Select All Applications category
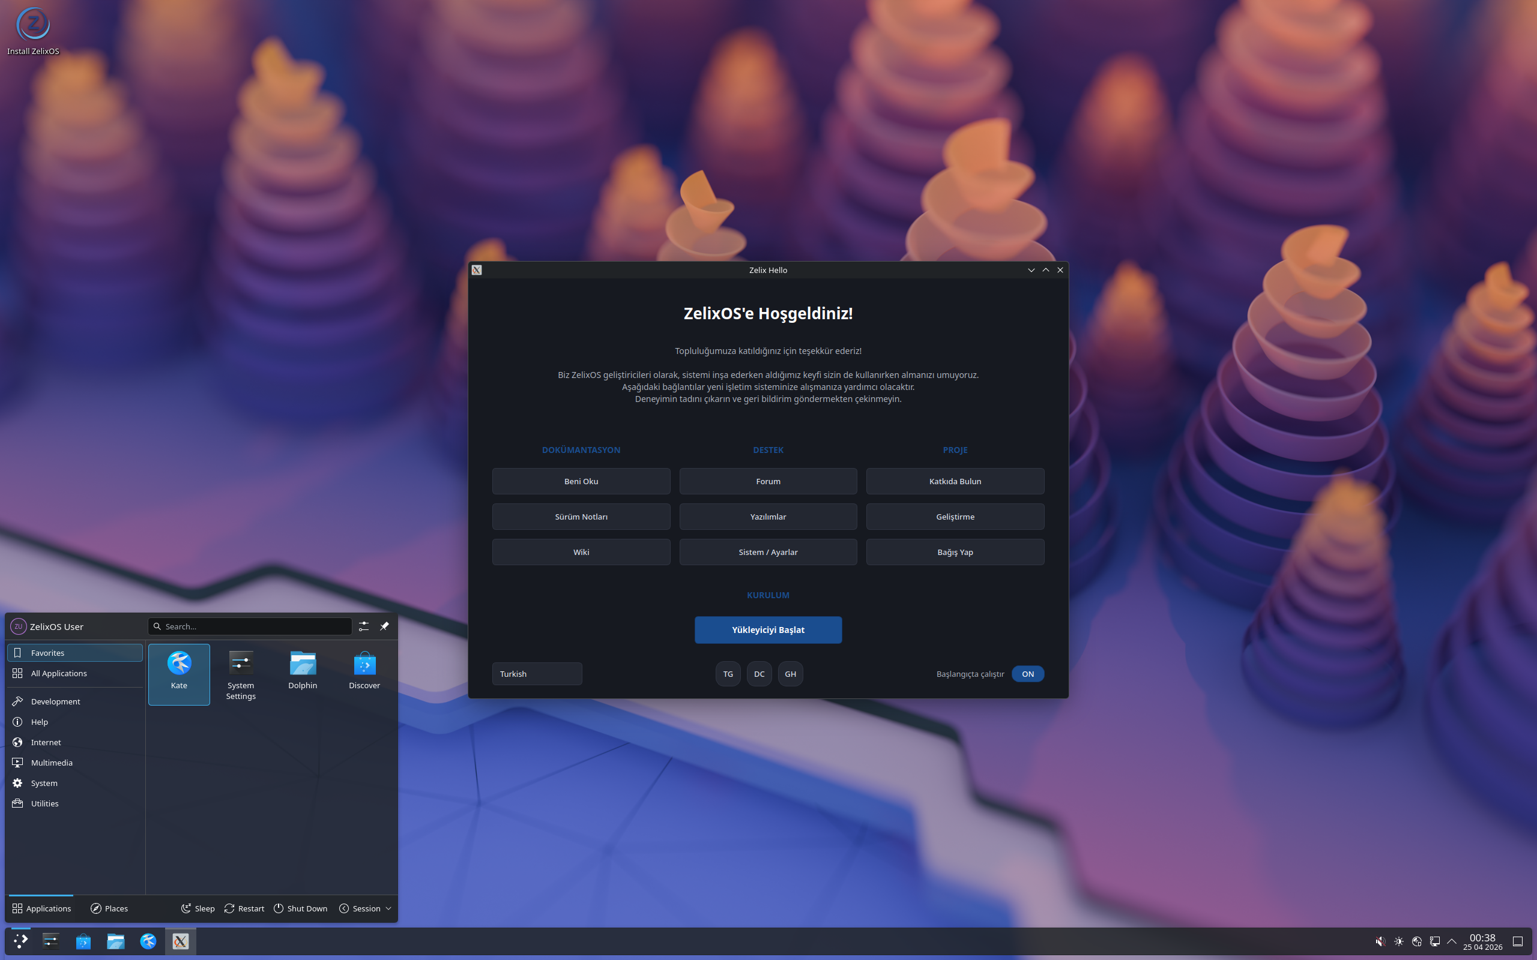Screen dimensions: 1537x960 point(75,673)
